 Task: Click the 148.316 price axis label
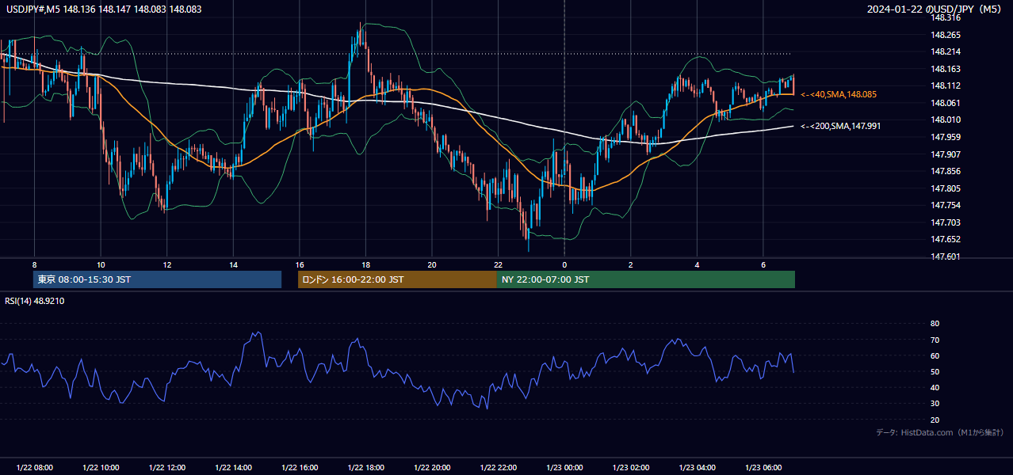point(946,17)
